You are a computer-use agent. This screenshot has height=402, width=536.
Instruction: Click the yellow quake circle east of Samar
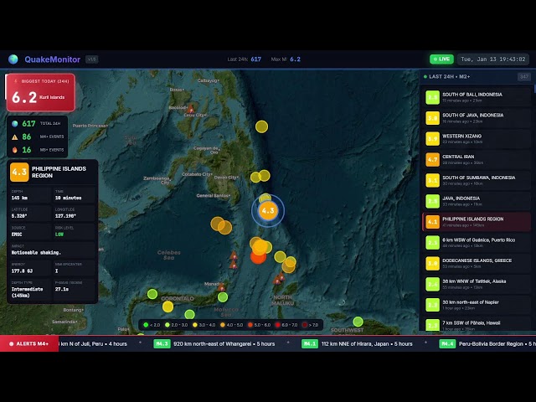[x=261, y=126]
